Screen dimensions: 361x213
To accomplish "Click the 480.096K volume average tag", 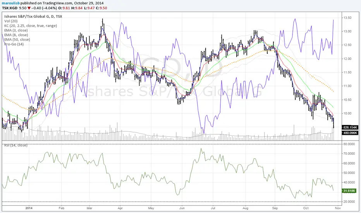I will (x=350, y=133).
